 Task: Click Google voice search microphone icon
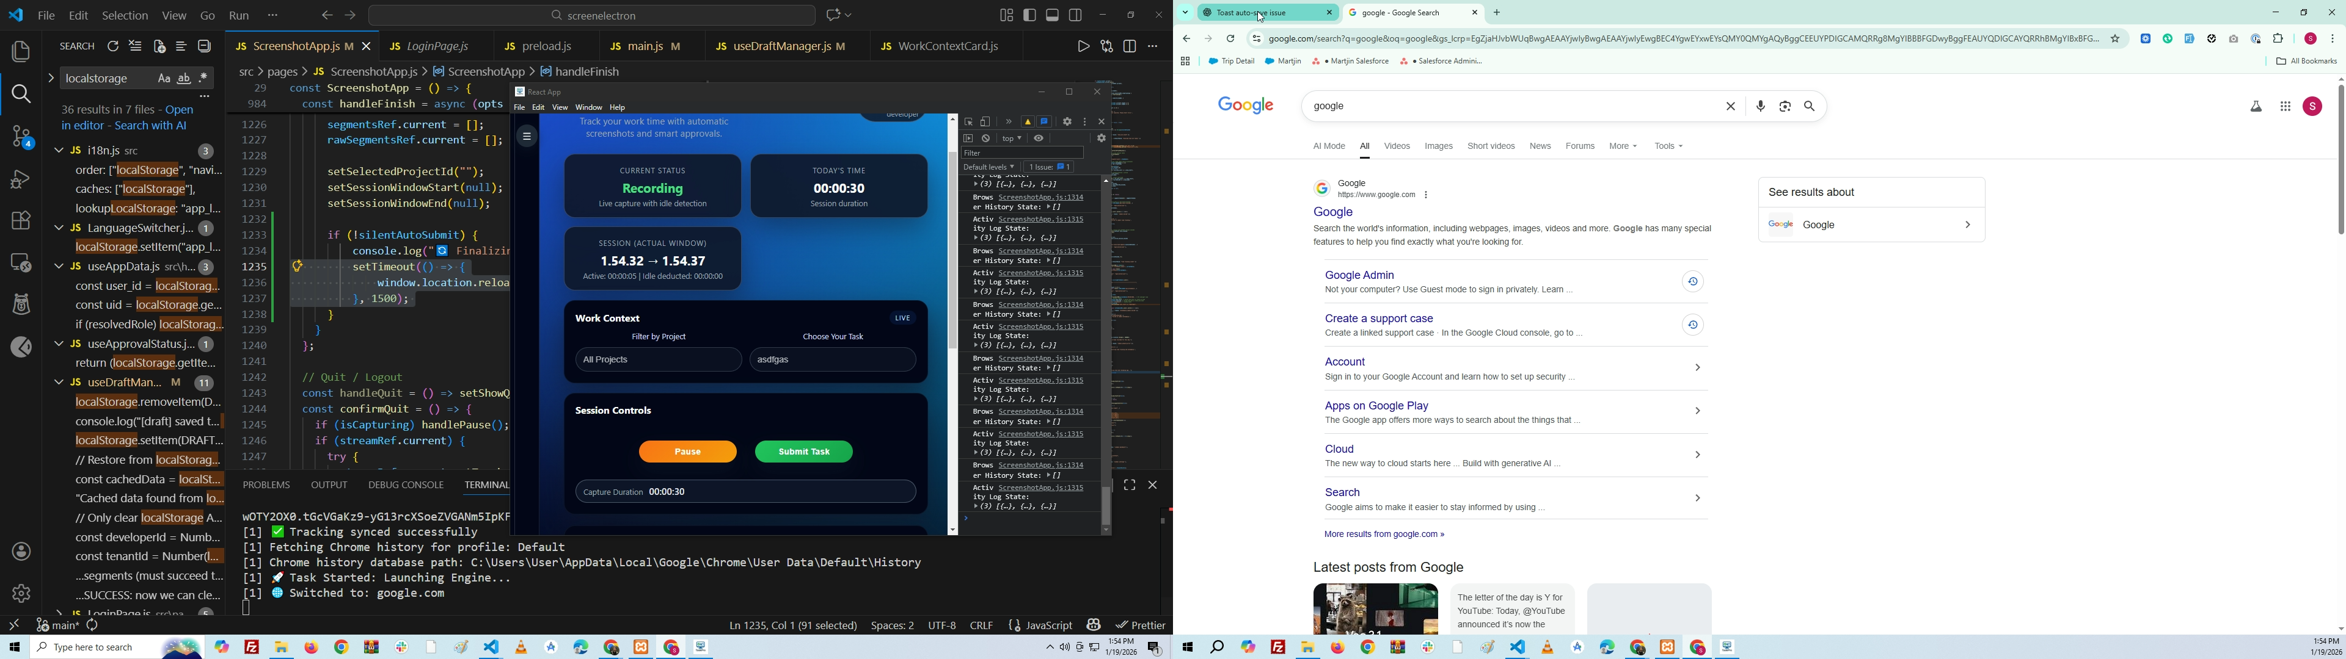coord(1760,107)
